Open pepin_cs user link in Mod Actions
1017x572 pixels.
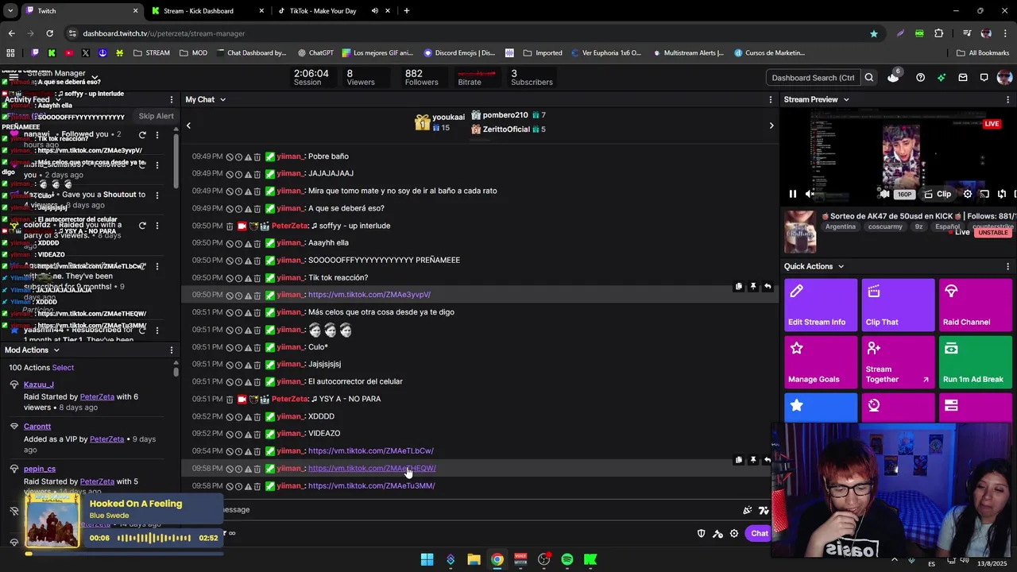[x=40, y=469]
